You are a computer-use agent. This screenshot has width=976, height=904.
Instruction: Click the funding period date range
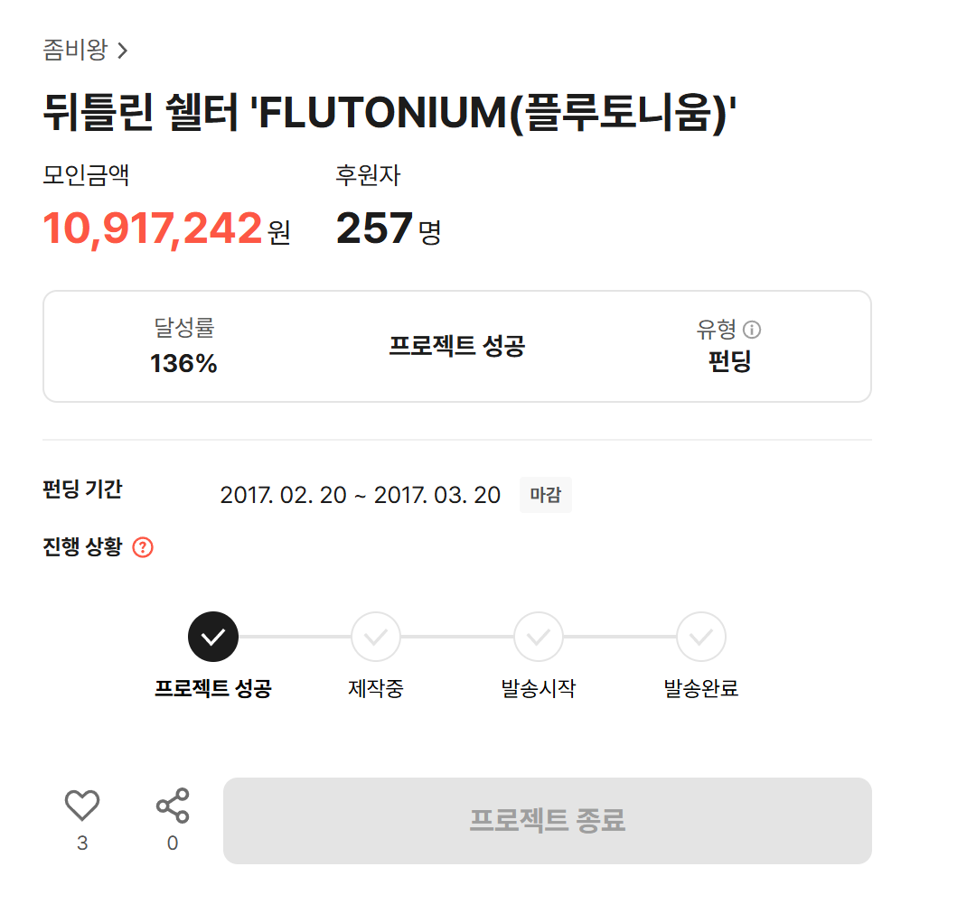(360, 495)
